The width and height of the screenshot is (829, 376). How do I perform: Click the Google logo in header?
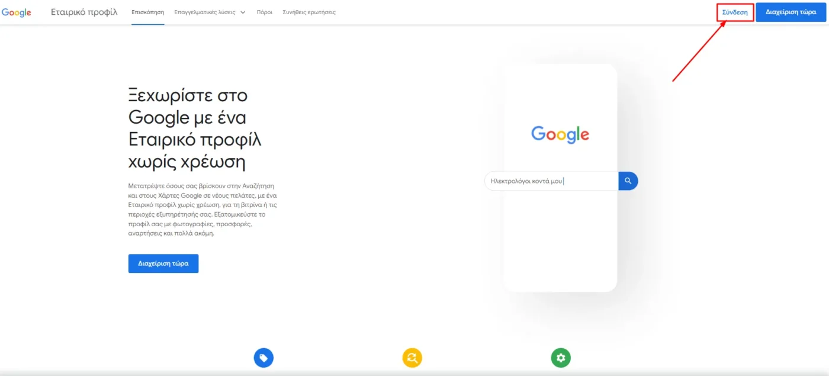[17, 12]
